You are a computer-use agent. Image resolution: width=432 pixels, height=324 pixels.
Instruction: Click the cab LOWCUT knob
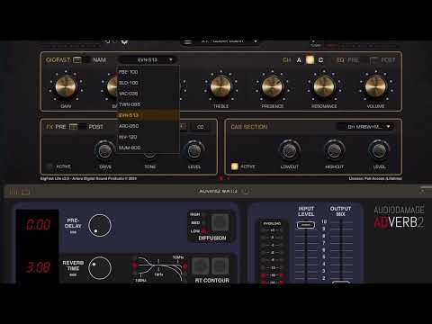(x=289, y=149)
